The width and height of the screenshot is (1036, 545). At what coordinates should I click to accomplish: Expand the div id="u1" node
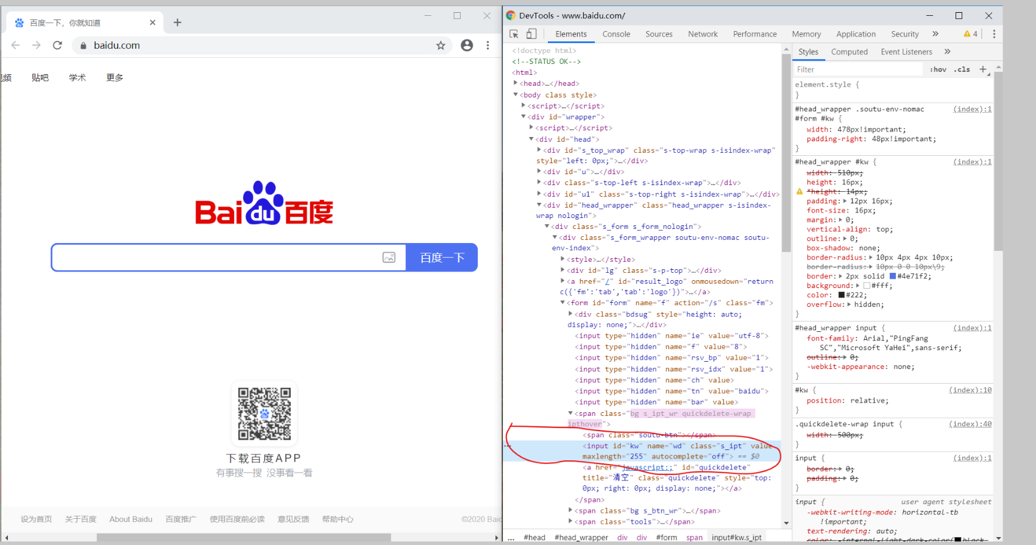(539, 194)
